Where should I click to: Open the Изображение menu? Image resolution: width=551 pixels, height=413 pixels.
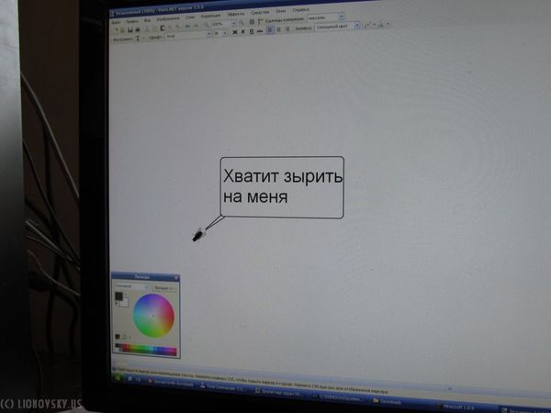pyautogui.click(x=168, y=19)
